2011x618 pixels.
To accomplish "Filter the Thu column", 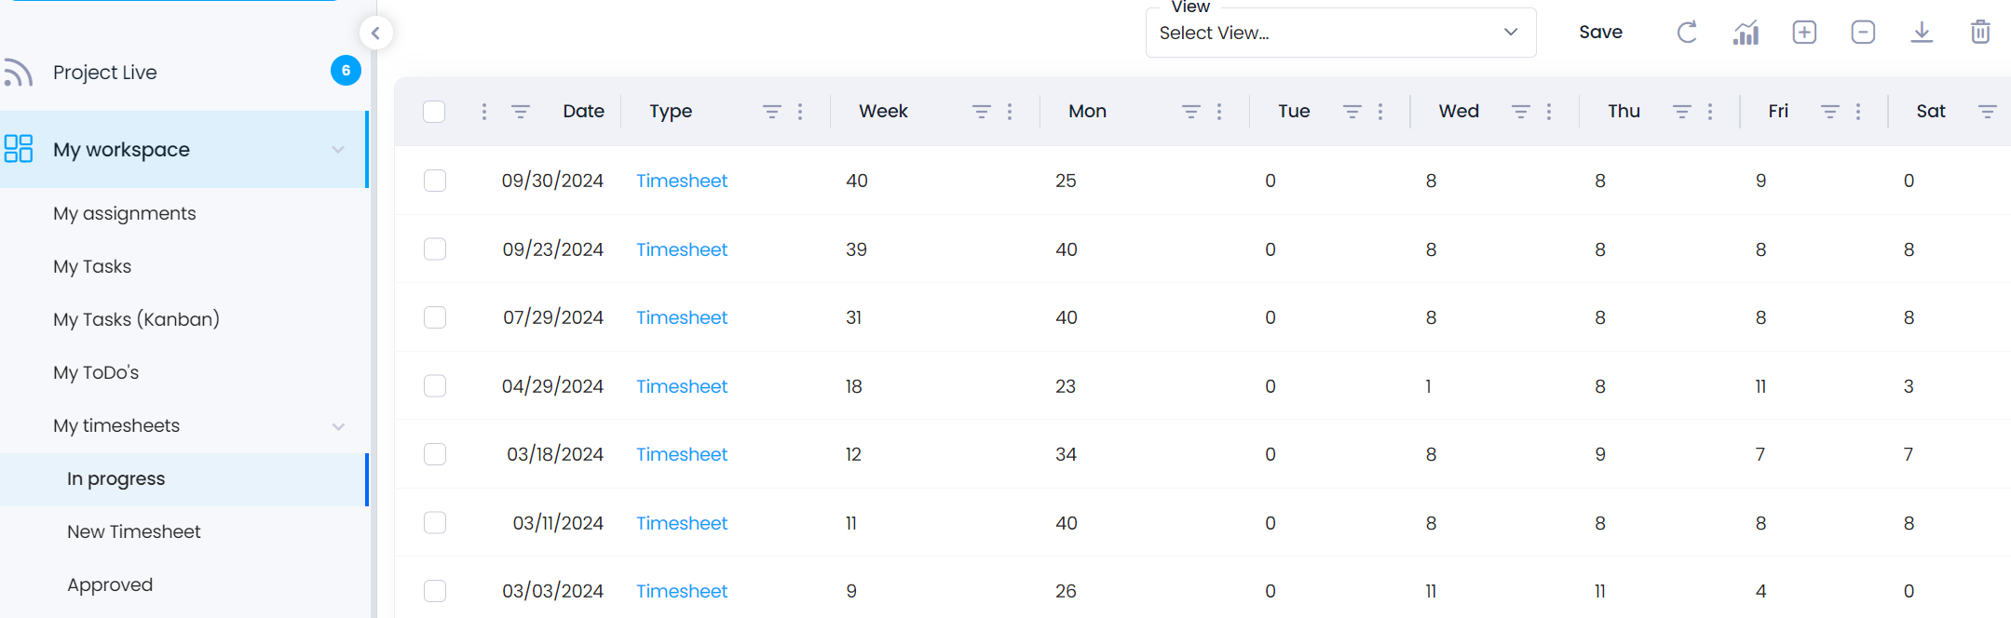I will pyautogui.click(x=1682, y=112).
